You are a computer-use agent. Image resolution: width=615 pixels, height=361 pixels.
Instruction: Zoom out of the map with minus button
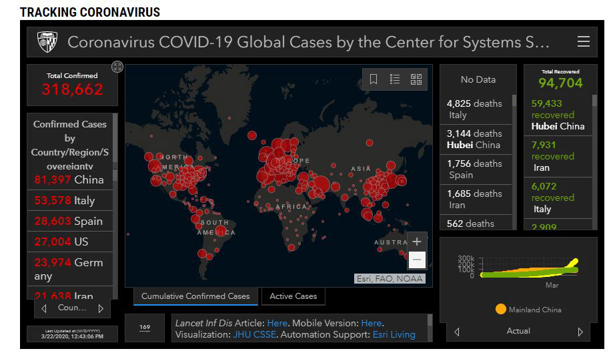tap(417, 260)
